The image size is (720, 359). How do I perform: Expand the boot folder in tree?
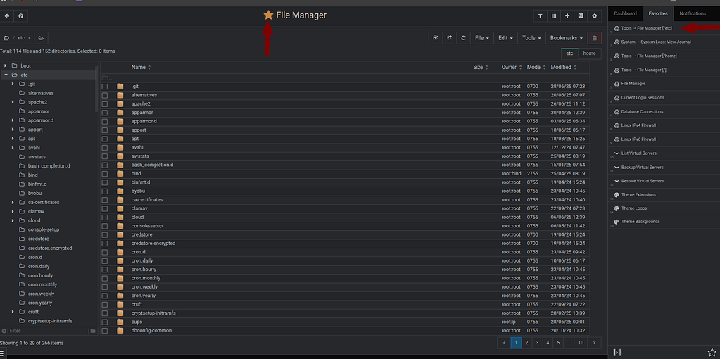click(6, 65)
